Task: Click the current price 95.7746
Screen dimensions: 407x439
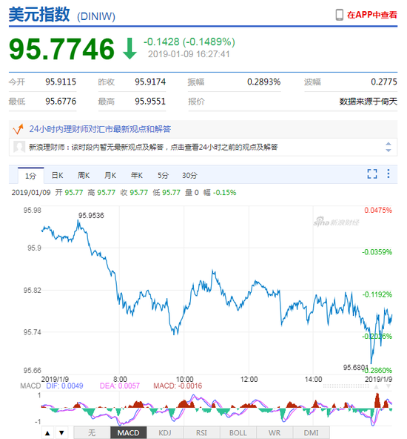Action: click(61, 49)
